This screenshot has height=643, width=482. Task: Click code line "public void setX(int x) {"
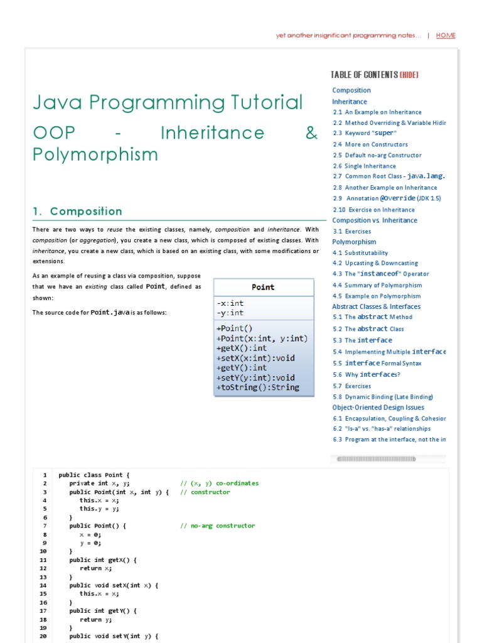click(114, 585)
